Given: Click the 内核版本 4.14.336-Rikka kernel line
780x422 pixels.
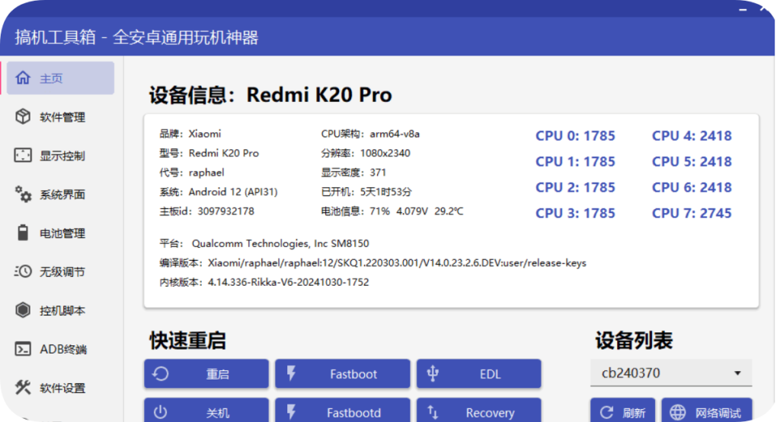Looking at the screenshot, I should pyautogui.click(x=264, y=282).
